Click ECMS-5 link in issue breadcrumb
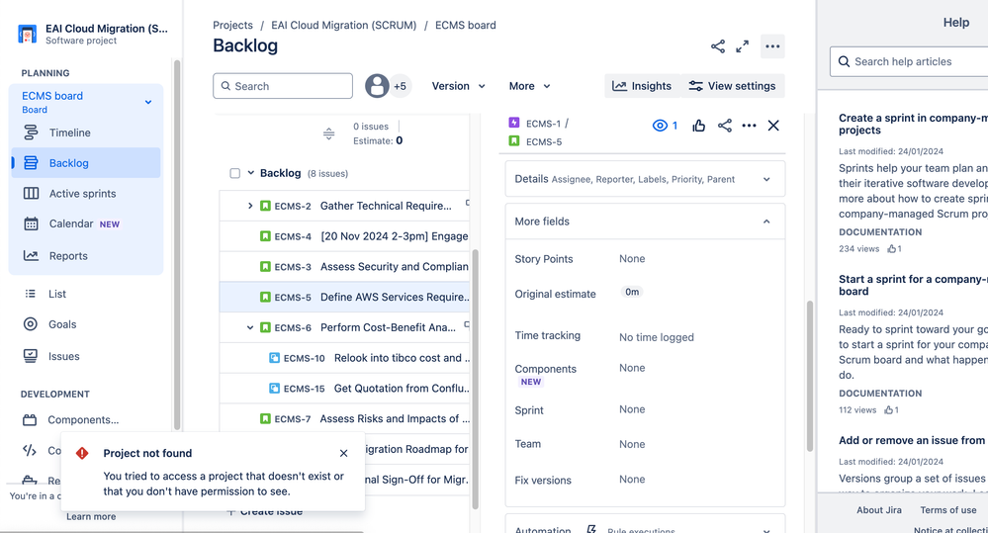The image size is (988, 533). pyautogui.click(x=544, y=141)
